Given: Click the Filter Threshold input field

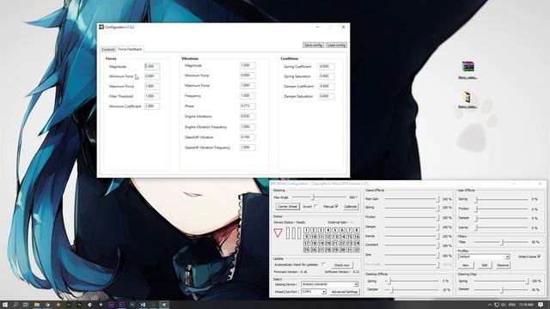Looking at the screenshot, I should point(152,96).
